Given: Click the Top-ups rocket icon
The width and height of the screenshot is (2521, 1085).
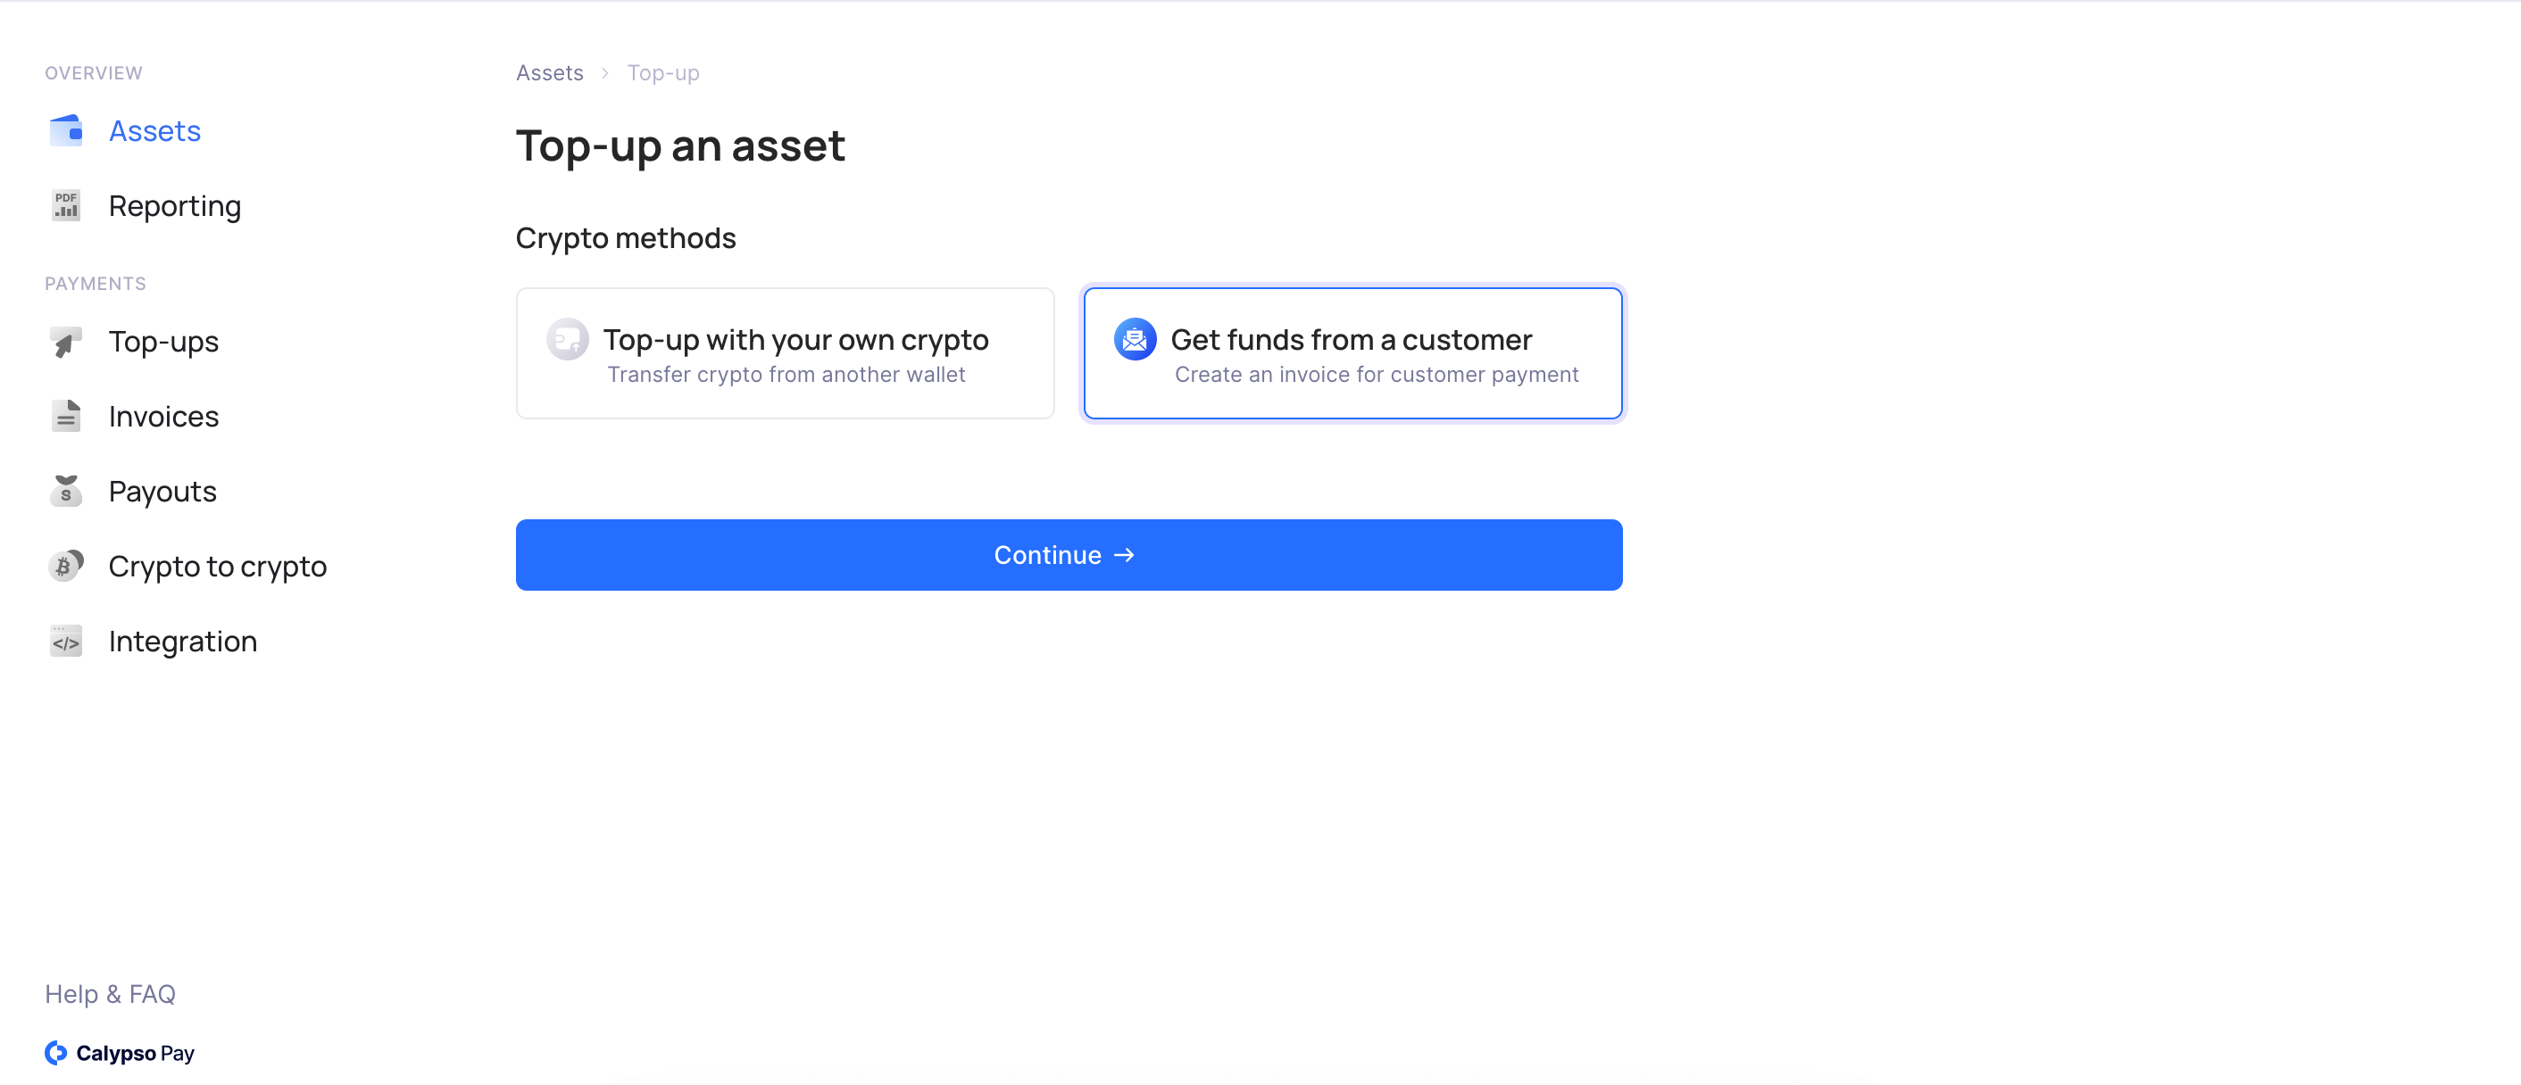Looking at the screenshot, I should point(65,342).
